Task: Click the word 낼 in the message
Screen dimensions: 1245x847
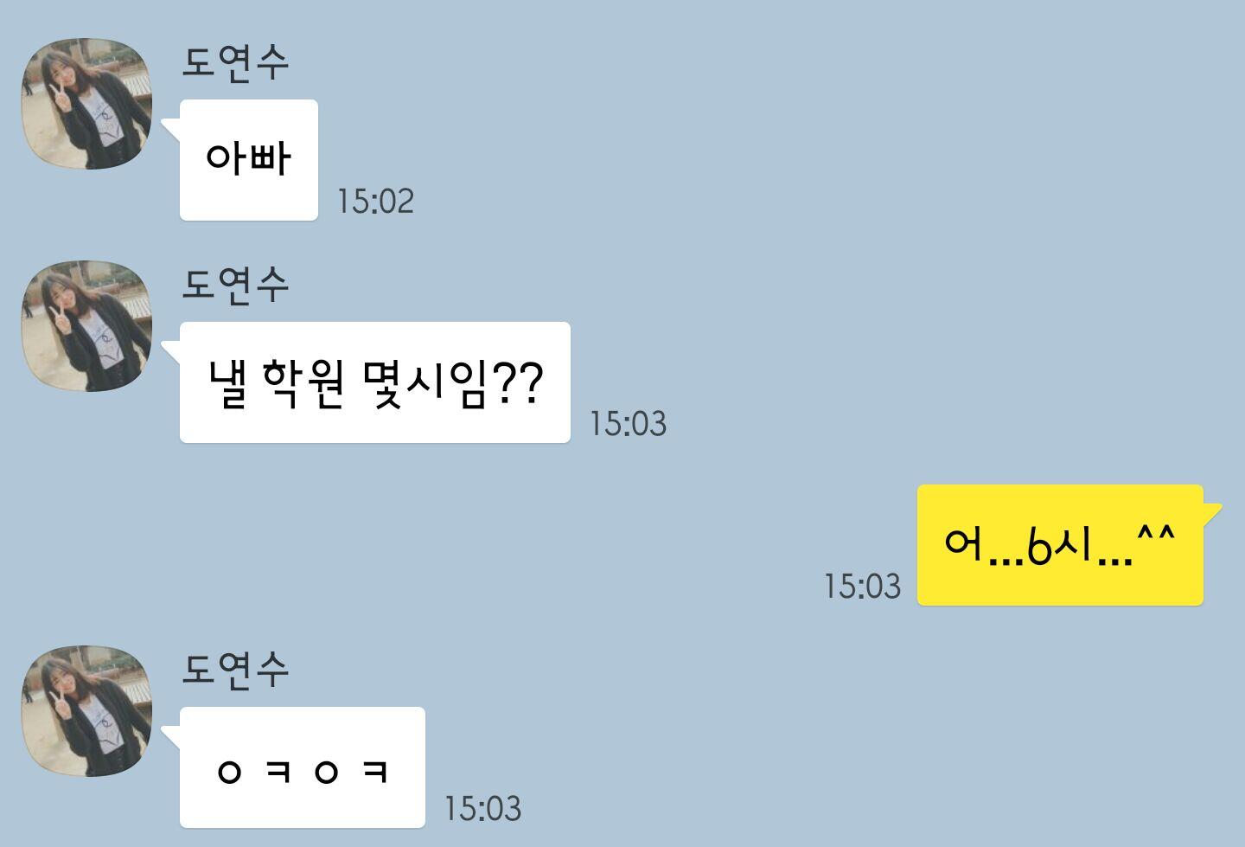Action: coord(228,383)
